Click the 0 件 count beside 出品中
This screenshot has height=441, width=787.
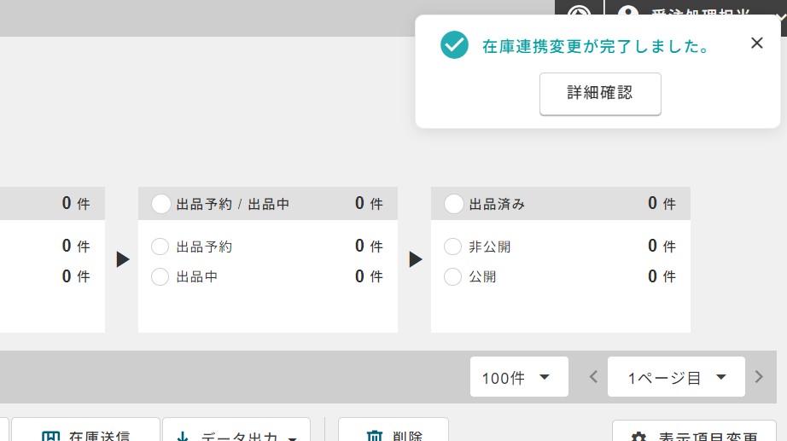pyautogui.click(x=369, y=276)
